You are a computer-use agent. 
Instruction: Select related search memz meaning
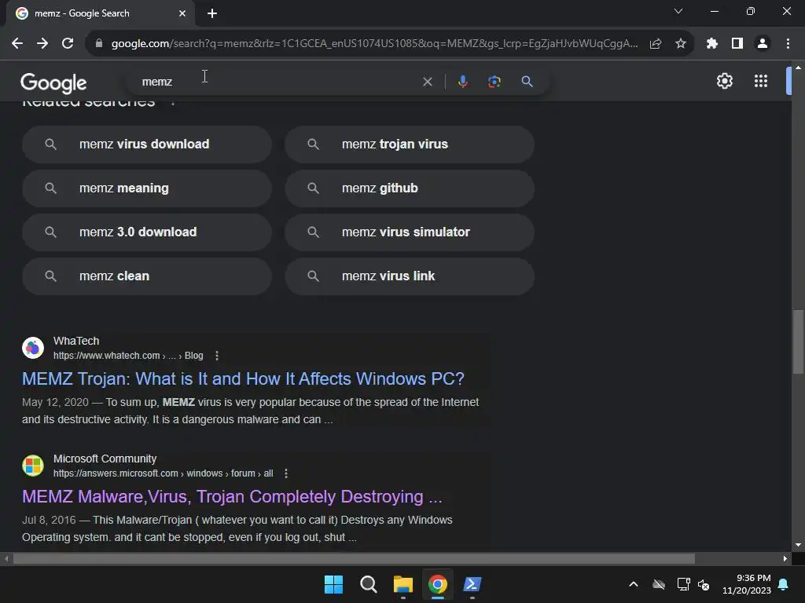tap(147, 188)
